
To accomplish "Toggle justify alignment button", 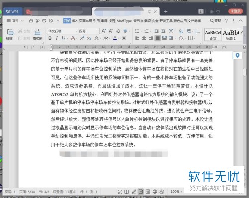I will tap(158, 38).
